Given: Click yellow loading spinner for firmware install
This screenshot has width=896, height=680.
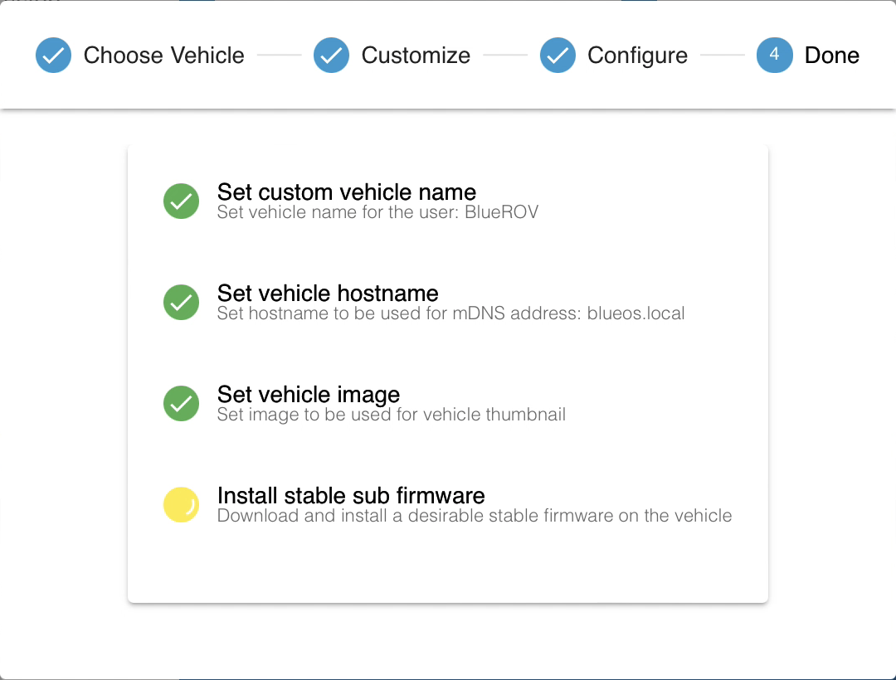Looking at the screenshot, I should 181,505.
